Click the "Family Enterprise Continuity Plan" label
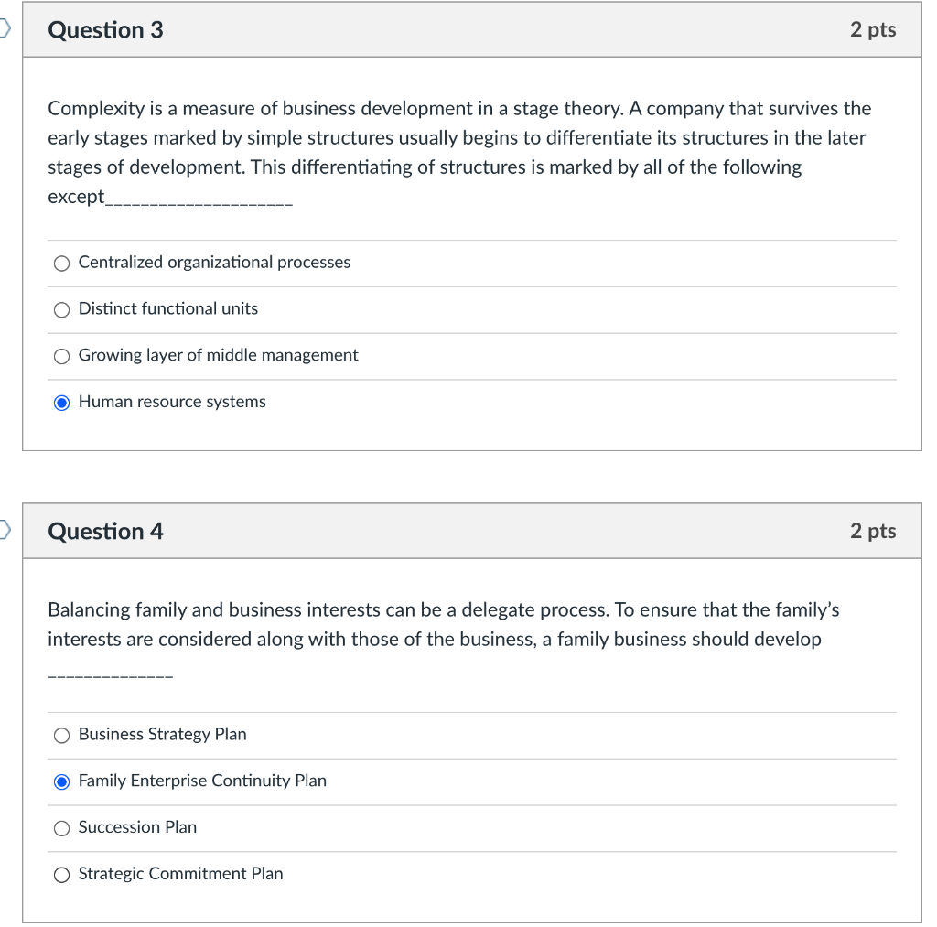 pos(202,781)
